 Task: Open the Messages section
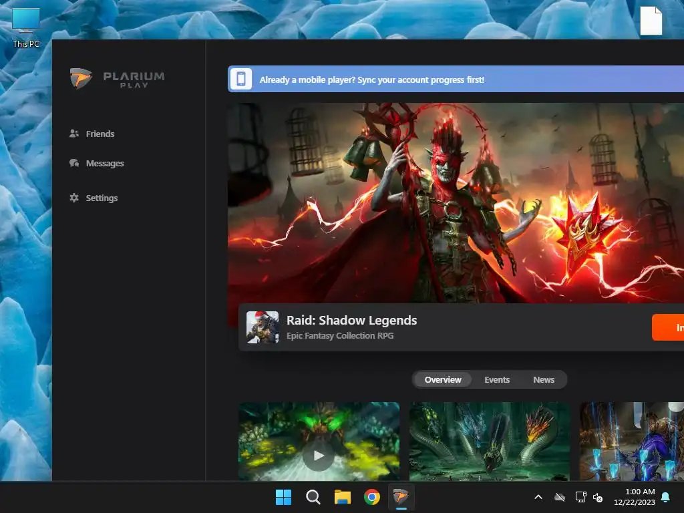point(97,163)
